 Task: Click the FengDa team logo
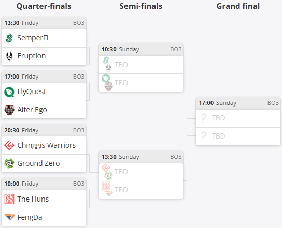pos(9,217)
